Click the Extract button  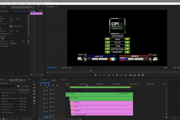click(135, 75)
